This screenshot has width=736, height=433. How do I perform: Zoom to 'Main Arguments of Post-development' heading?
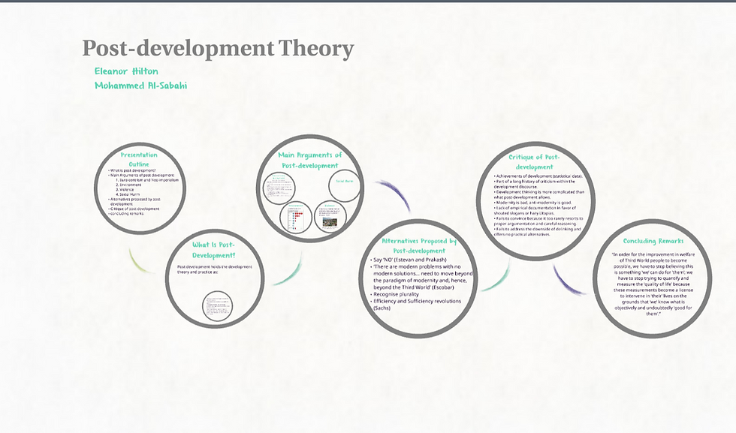[x=309, y=160]
